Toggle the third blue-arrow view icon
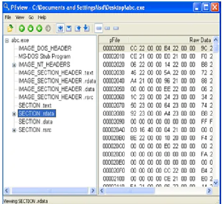 coord(77,28)
